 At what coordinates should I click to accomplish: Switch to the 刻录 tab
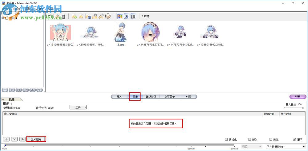(188, 97)
